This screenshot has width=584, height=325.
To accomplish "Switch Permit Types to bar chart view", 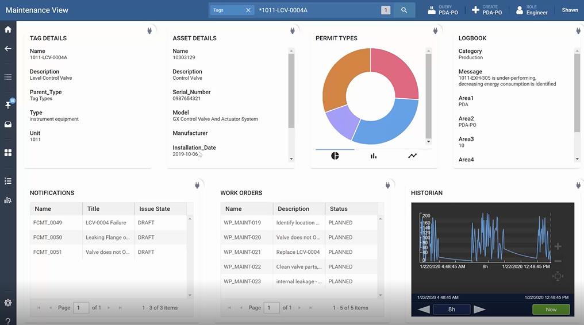I will click(374, 156).
